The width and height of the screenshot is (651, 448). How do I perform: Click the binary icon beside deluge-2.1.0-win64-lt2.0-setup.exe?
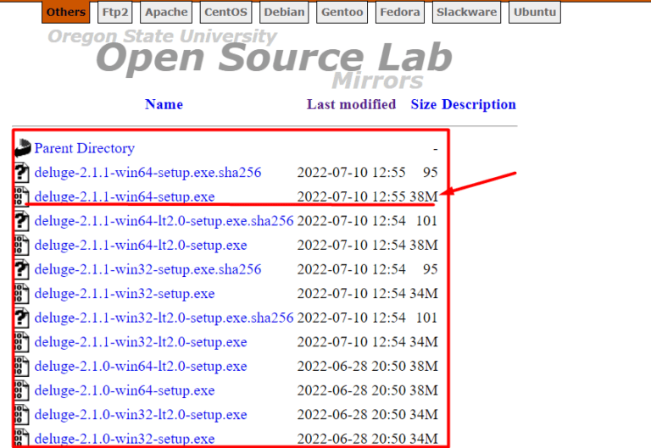tap(21, 367)
